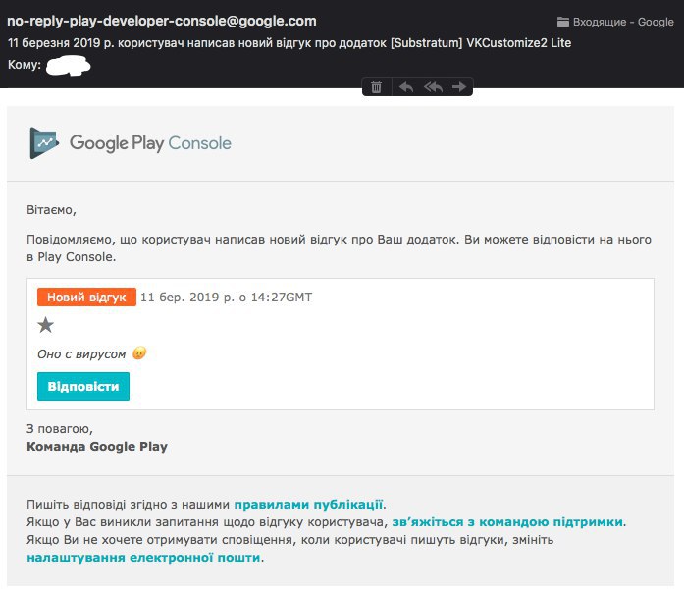Forward the email with the right arrow icon
Screen dimensions: 684x596
coord(459,87)
